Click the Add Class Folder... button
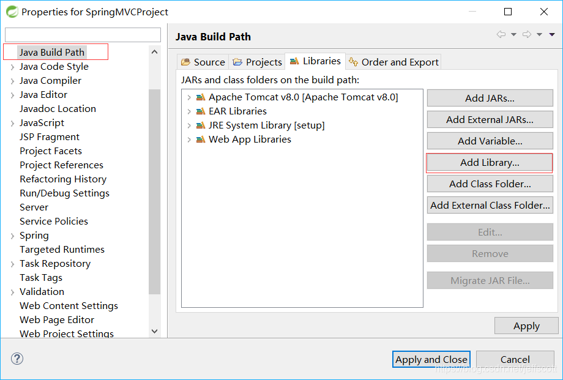 490,184
